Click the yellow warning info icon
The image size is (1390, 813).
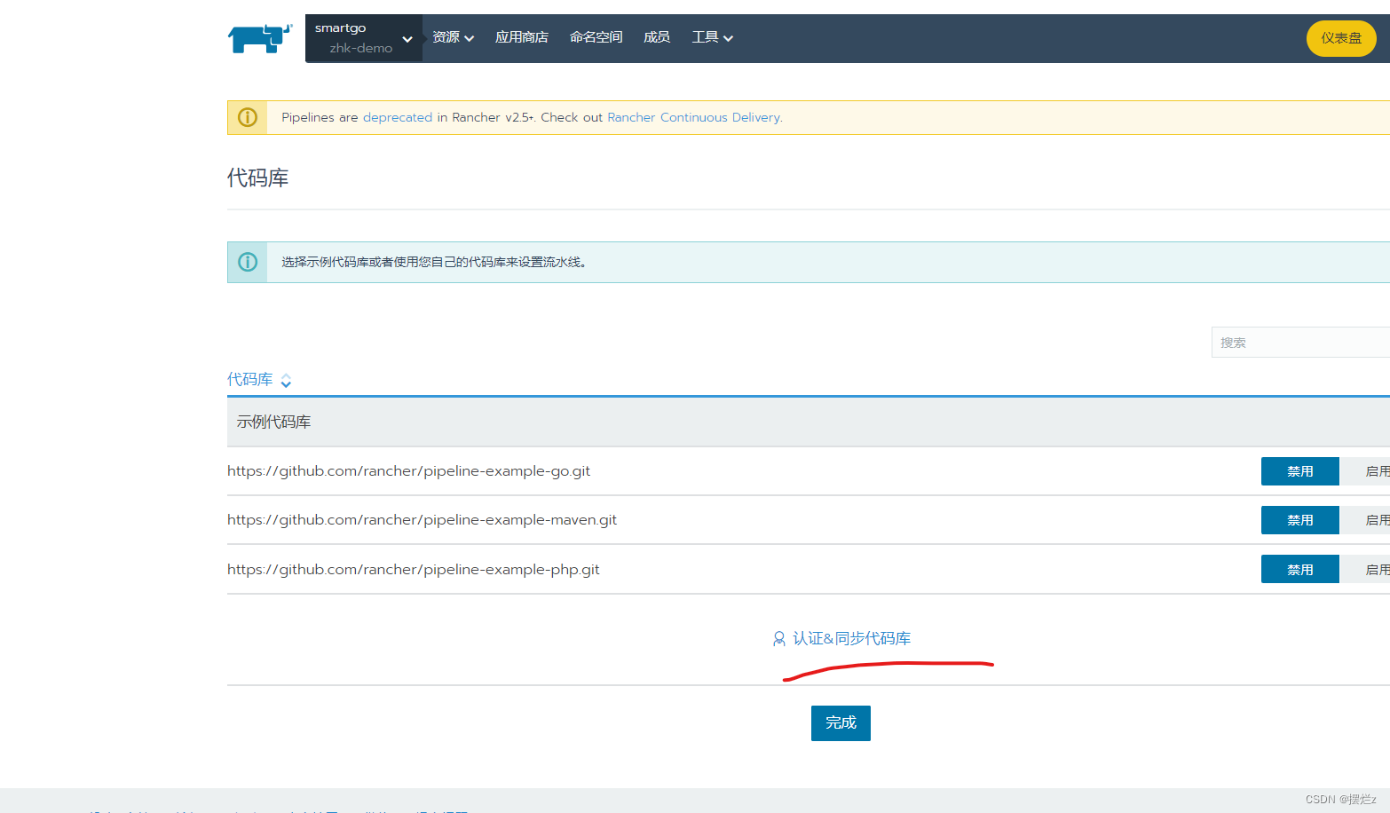coord(248,117)
